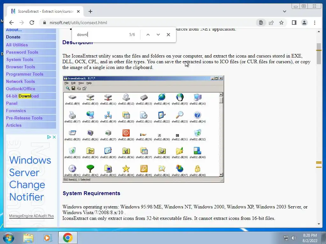This screenshot has width=326, height=244.
Task: Click the AdChoices triangle icon
Action: 49,137
